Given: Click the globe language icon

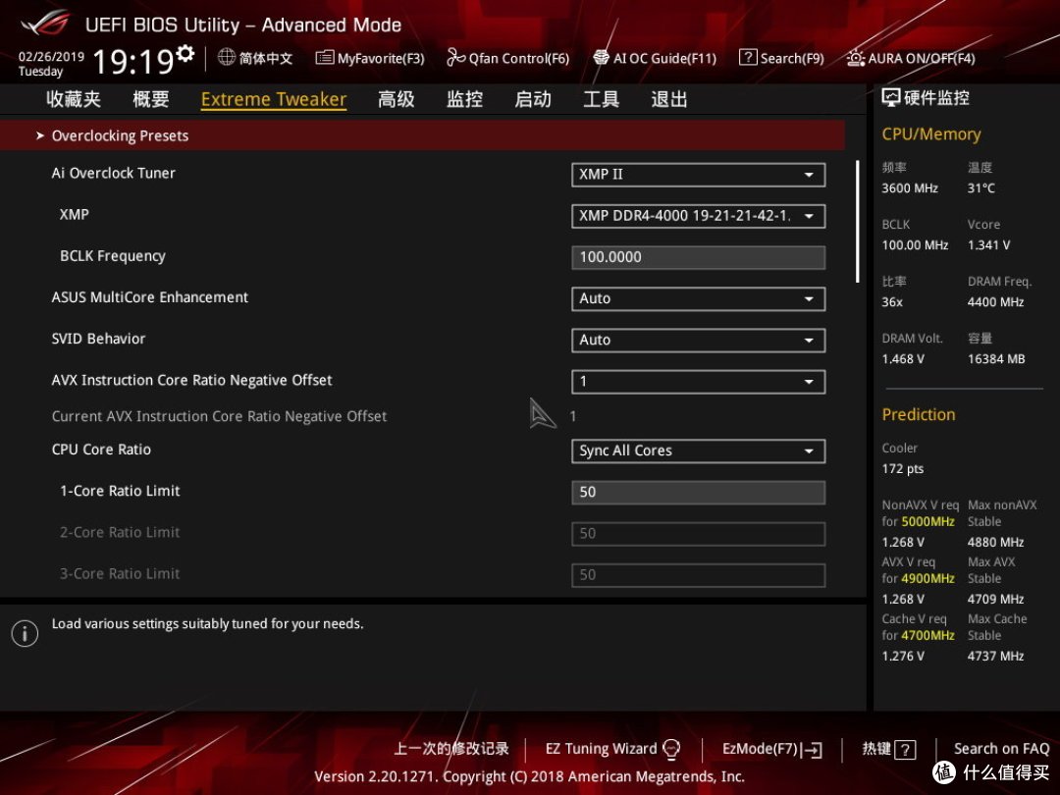Looking at the screenshot, I should [x=227, y=58].
